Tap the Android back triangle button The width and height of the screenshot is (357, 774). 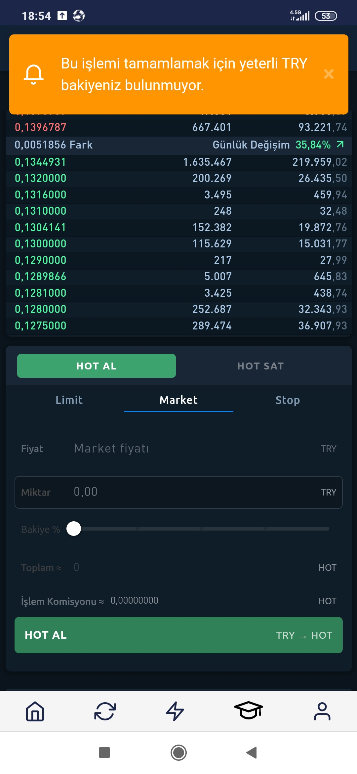point(252,753)
